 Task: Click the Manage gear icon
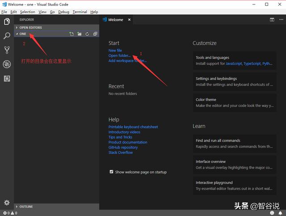7,203
